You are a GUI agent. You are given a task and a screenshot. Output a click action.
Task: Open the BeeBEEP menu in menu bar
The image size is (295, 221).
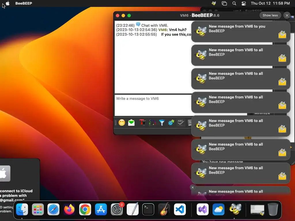[x=24, y=3]
